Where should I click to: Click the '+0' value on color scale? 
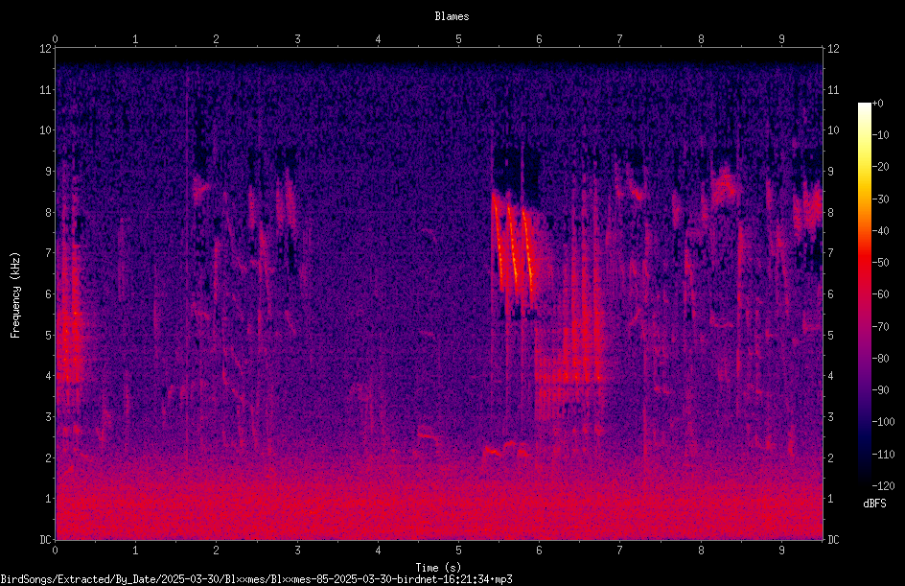click(x=877, y=104)
